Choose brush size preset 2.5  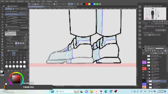[x=21, y=54]
